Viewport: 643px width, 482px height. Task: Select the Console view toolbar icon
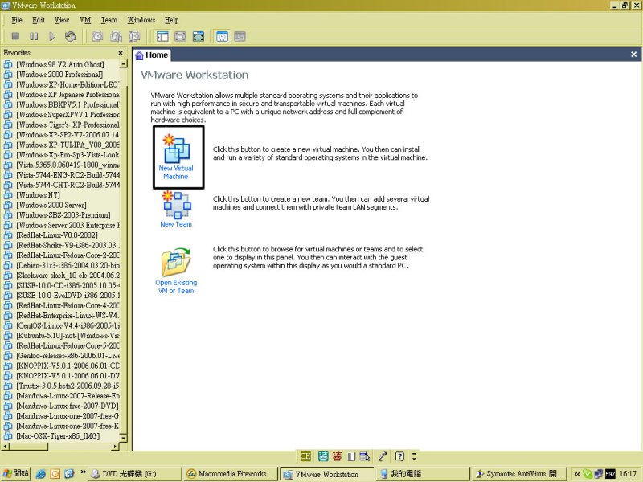click(x=240, y=36)
